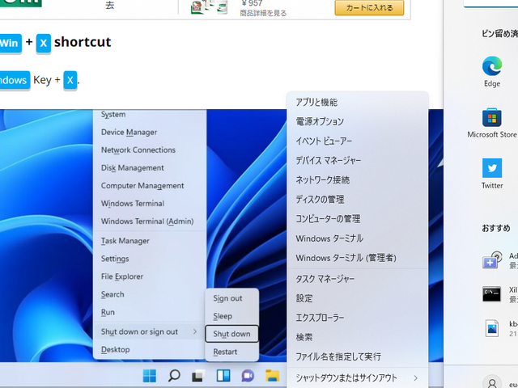Screen dimensions: 518x388
Task: Add the product to cart with カートに入れる
Action: click(369, 7)
